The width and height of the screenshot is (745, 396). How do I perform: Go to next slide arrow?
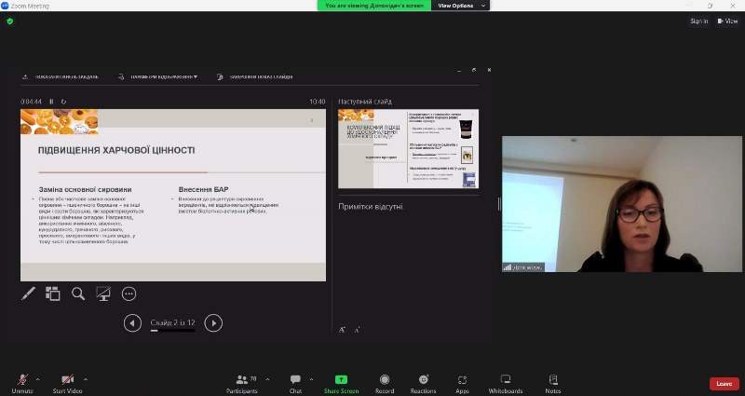point(213,322)
